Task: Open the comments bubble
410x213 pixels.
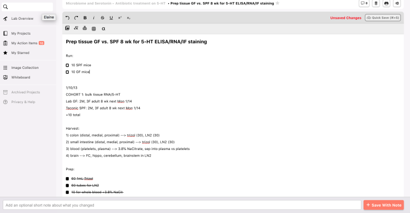Action: tap(364, 3)
